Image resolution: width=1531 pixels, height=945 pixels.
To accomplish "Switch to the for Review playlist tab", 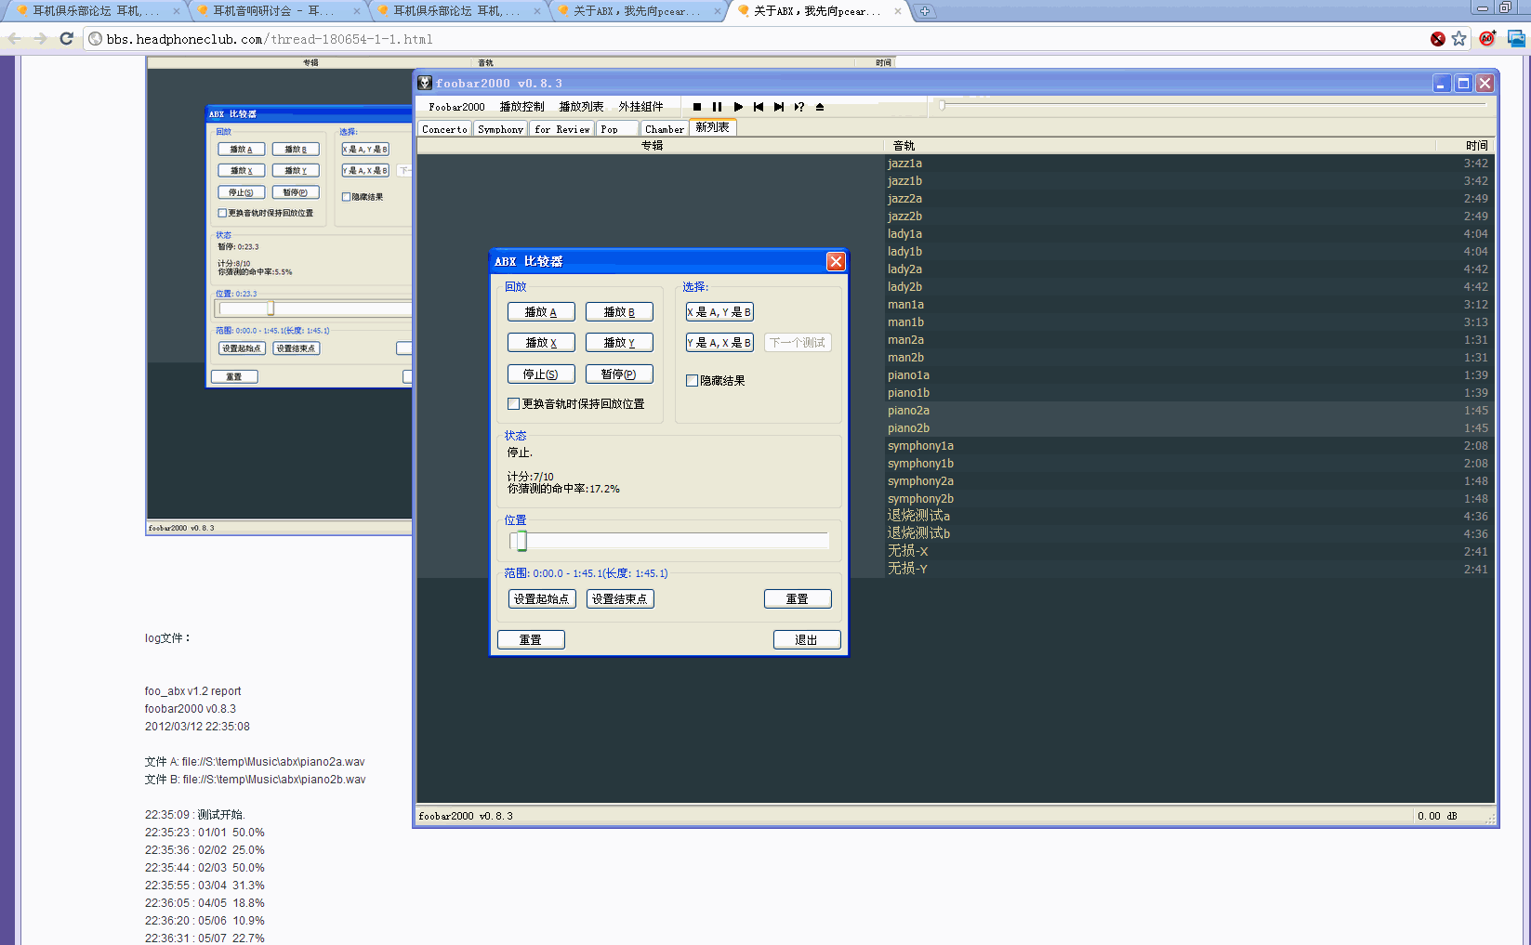I will tap(561, 129).
